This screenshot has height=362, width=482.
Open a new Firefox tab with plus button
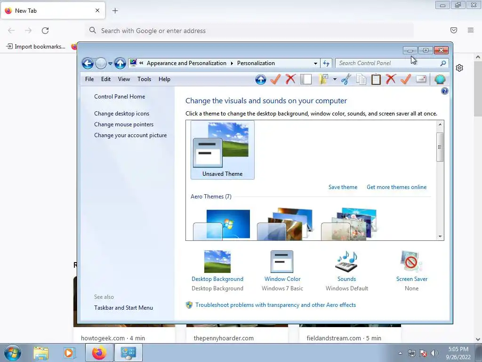(115, 11)
